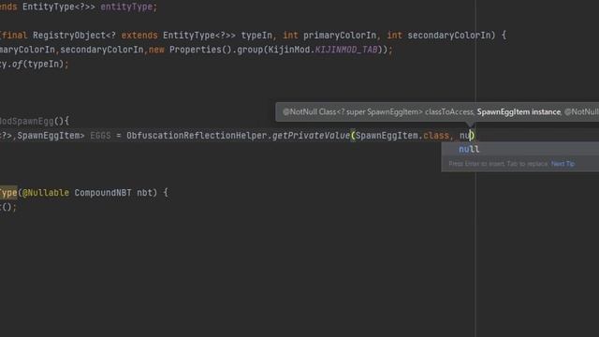Click 'primaryColorIn' parameter in constructor
The width and height of the screenshot is (599, 337).
tap(340, 36)
